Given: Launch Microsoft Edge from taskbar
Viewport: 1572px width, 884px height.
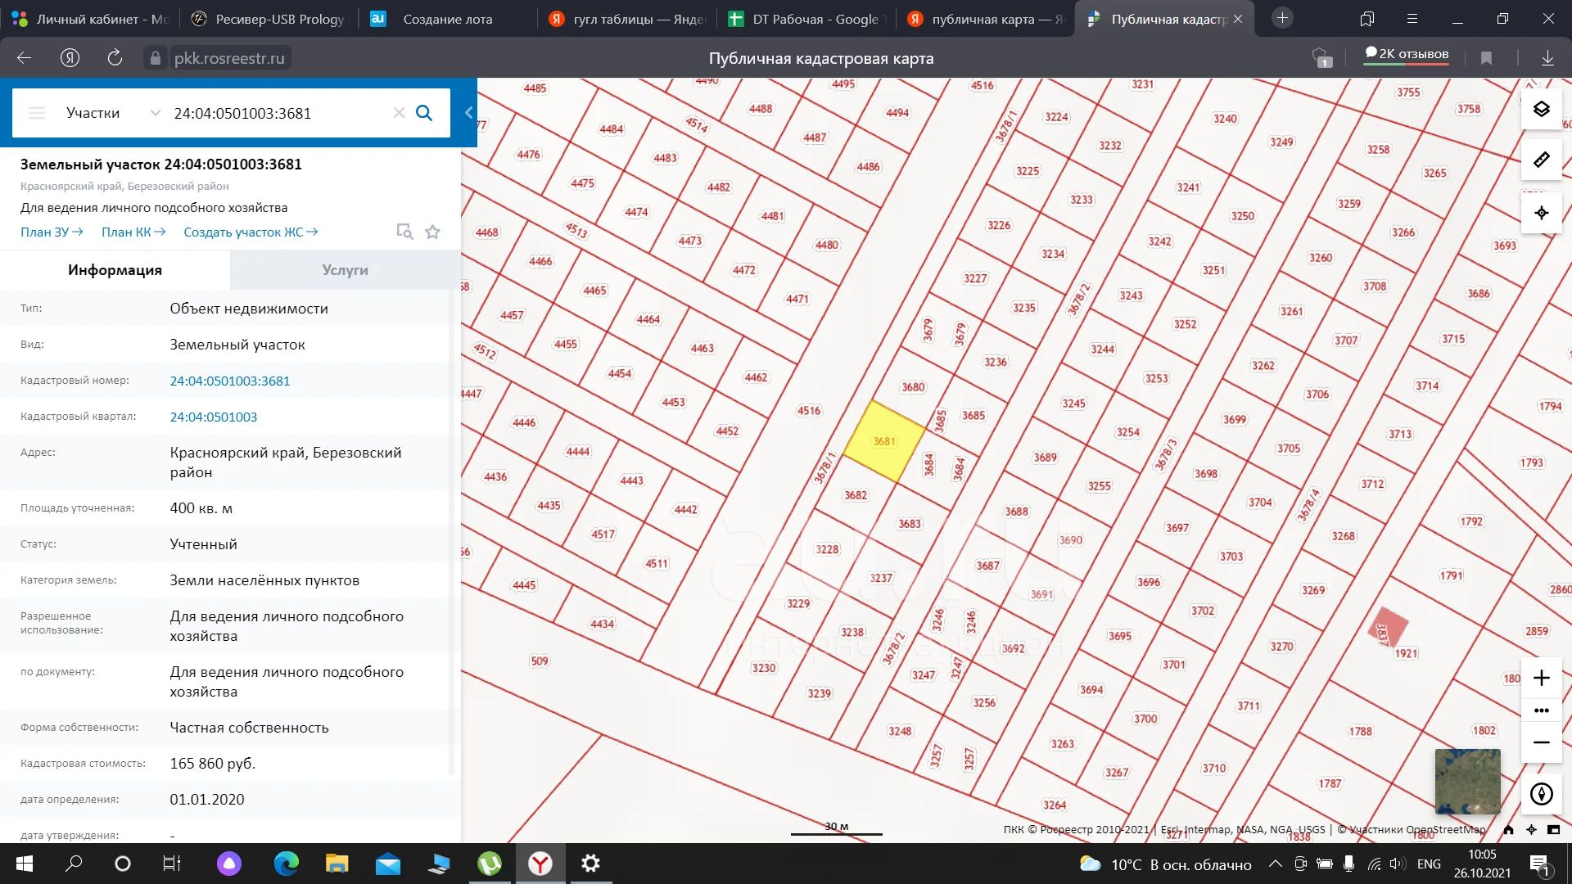Looking at the screenshot, I should click(x=286, y=864).
